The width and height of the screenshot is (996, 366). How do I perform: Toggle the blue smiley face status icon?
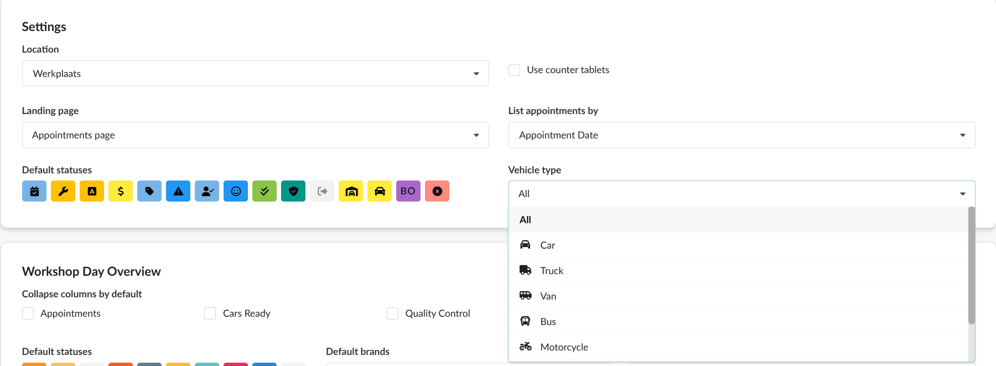(236, 191)
